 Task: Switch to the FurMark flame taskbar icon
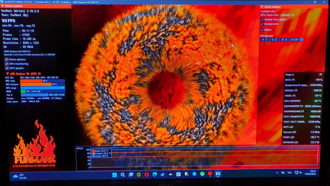[210, 174]
